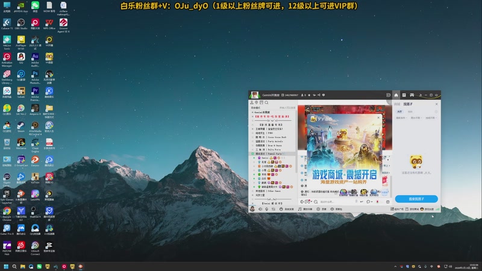Toggle the YY speaker mute icon

pos(260,209)
